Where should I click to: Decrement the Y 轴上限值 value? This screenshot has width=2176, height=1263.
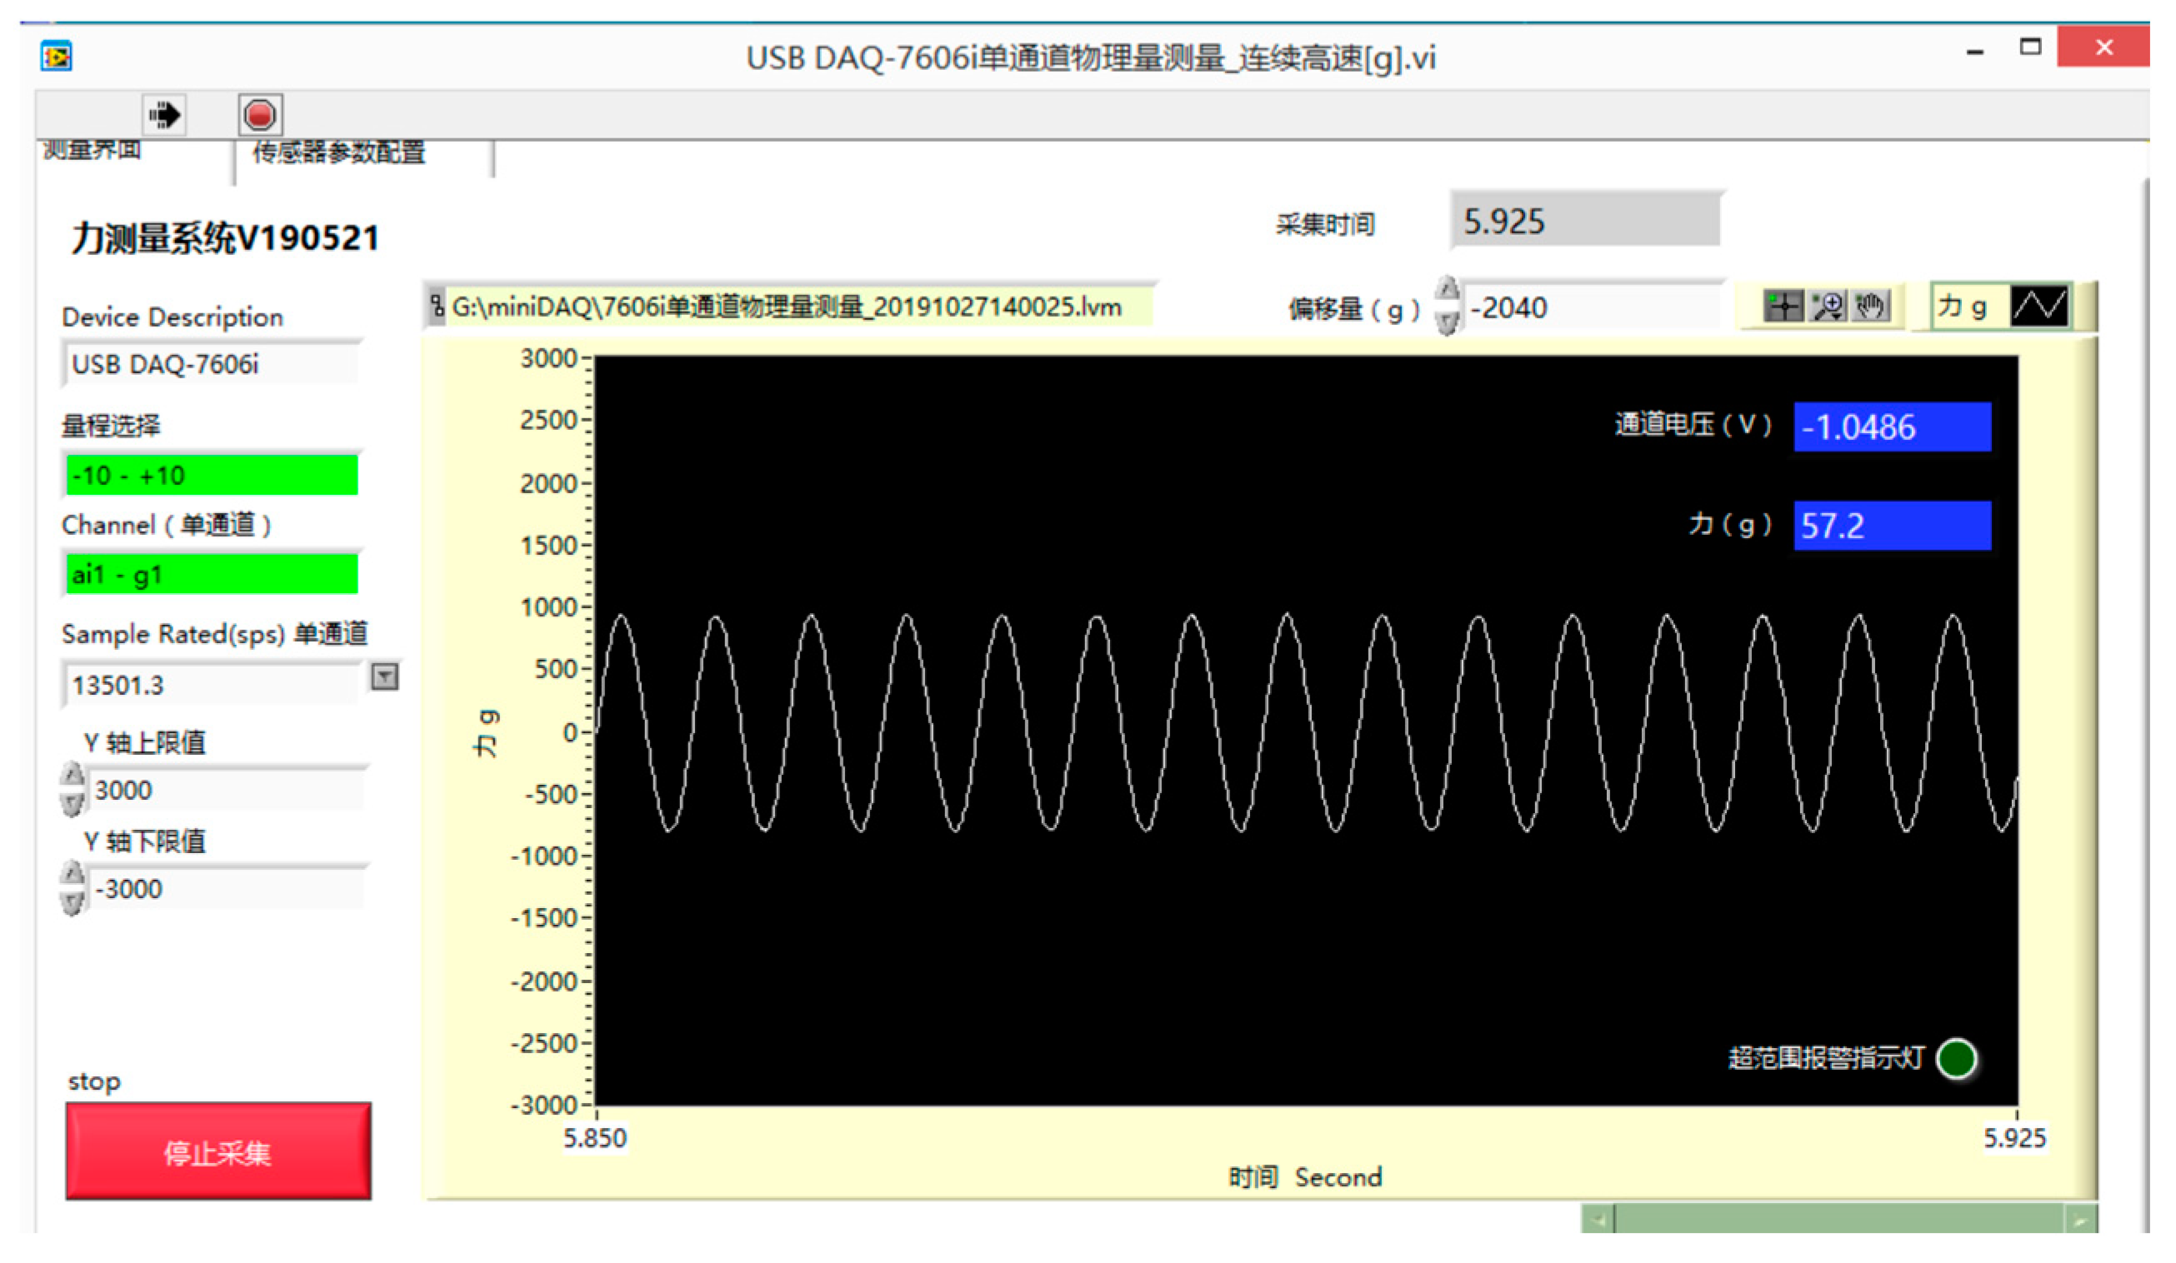click(x=73, y=804)
